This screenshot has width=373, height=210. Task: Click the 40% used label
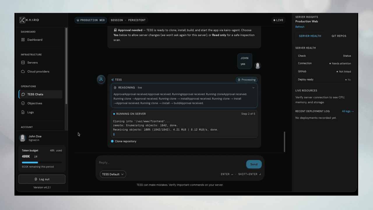coord(56,150)
